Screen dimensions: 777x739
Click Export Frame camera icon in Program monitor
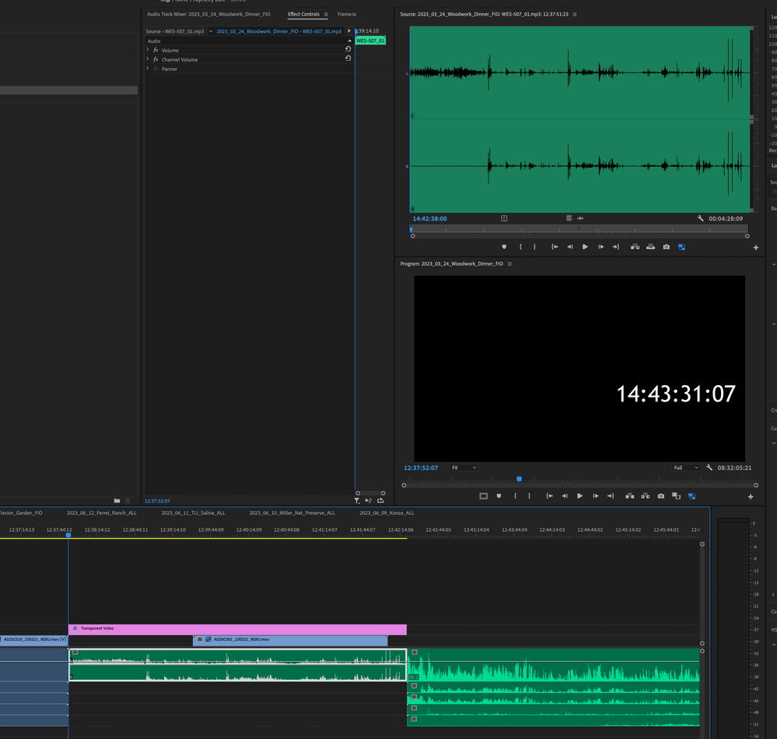click(x=660, y=496)
